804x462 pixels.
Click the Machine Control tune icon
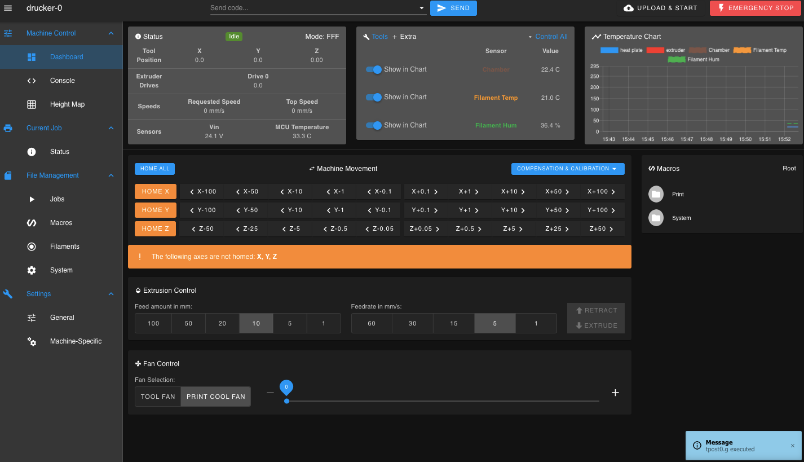point(8,33)
